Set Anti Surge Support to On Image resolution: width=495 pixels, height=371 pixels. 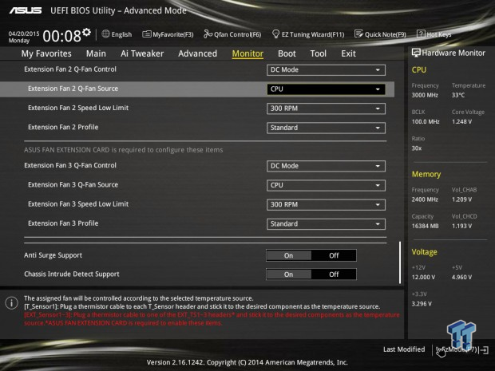(x=288, y=255)
